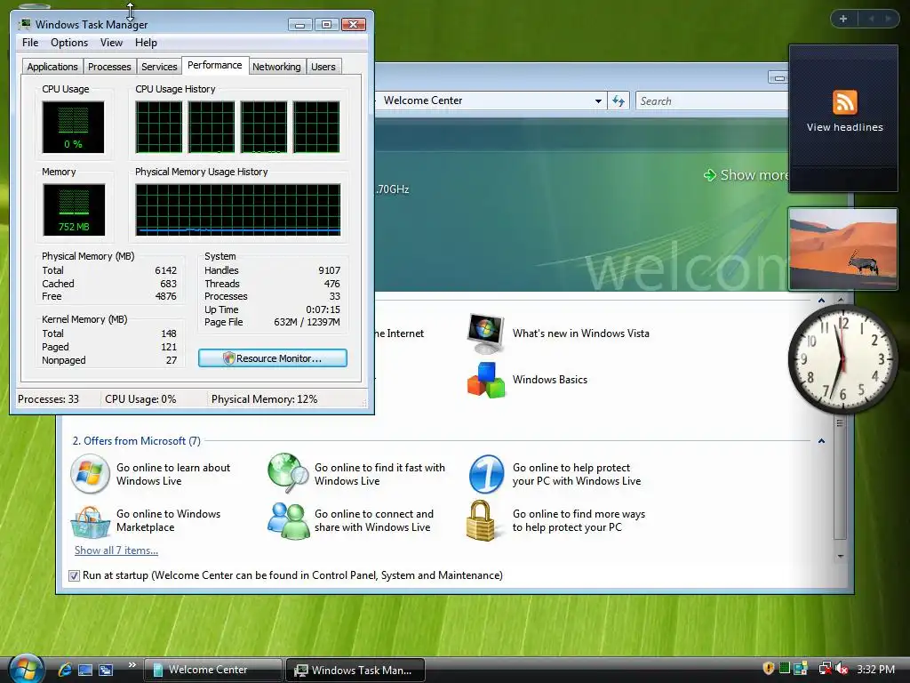Viewport: 910px width, 683px height.
Task: Click the Windows Live OneCare protection icon
Action: (x=486, y=474)
